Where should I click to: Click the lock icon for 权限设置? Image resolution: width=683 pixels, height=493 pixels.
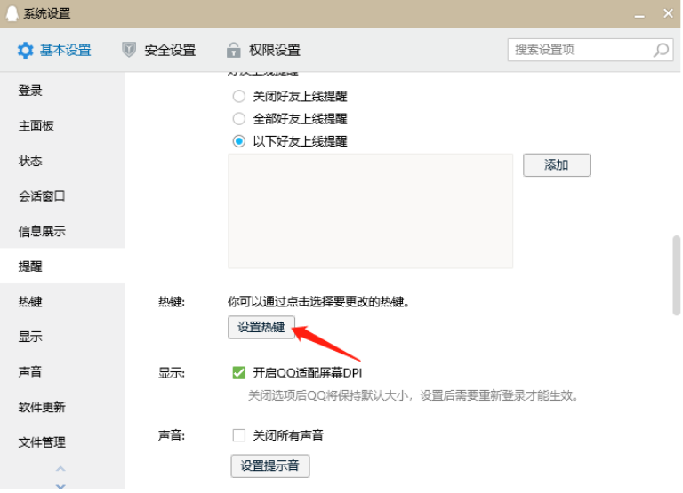pos(234,51)
